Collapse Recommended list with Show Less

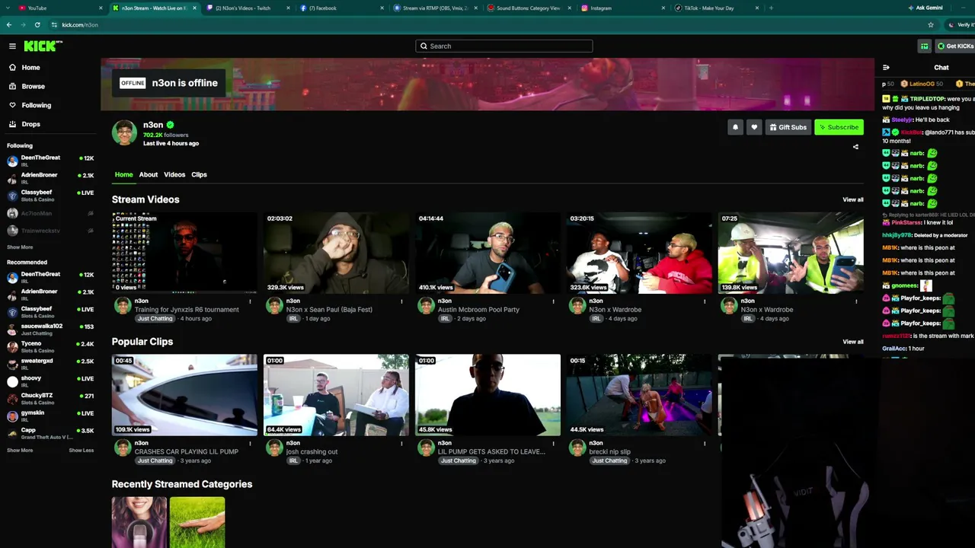(82, 451)
